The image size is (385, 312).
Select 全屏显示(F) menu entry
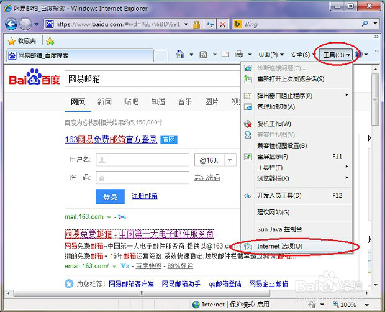pos(297,157)
